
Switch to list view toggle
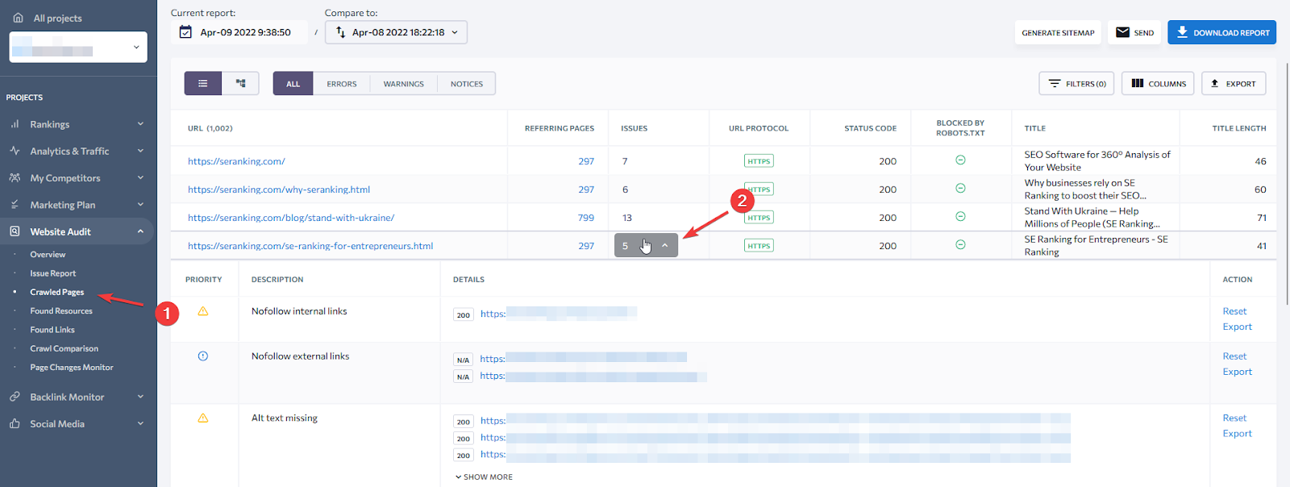[203, 83]
